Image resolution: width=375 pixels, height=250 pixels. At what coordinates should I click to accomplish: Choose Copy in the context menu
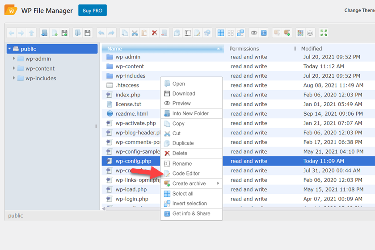click(191, 124)
